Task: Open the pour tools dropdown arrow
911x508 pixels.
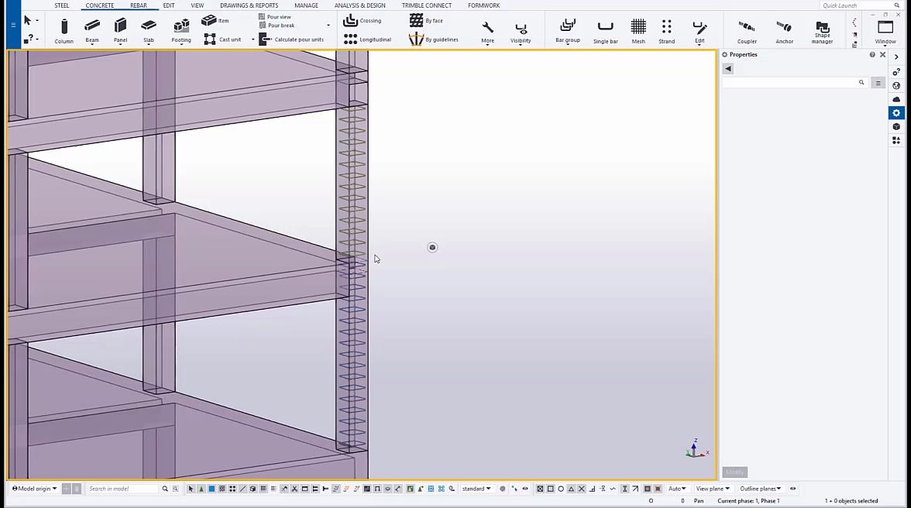Action: point(328,26)
